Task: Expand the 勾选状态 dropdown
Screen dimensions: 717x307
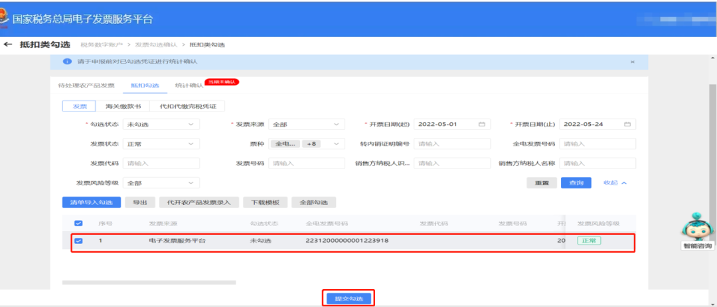Action: tap(161, 125)
